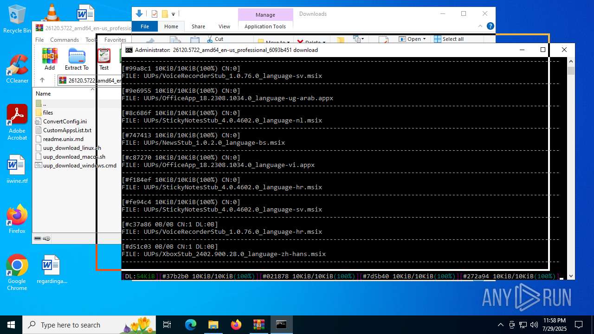594x334 pixels.
Task: Switch to the View ribbon tab
Action: tap(224, 26)
